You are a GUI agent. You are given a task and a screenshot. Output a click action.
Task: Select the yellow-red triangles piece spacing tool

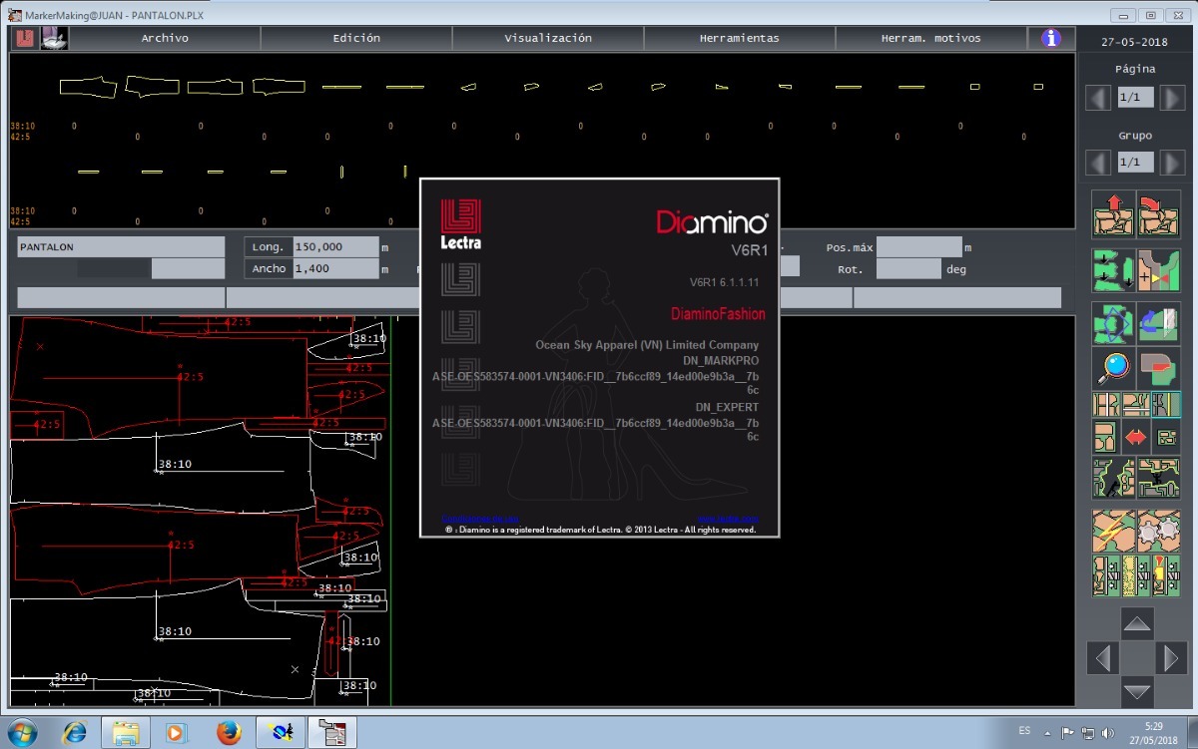(x=1158, y=269)
